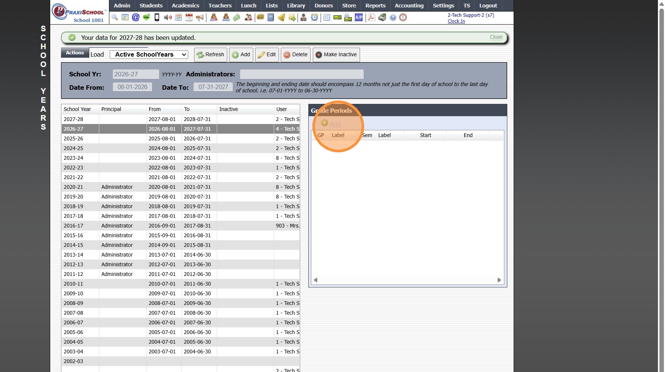The image size is (665, 372).
Task: Click the Start column header in Grade Periods
Action: click(x=425, y=135)
